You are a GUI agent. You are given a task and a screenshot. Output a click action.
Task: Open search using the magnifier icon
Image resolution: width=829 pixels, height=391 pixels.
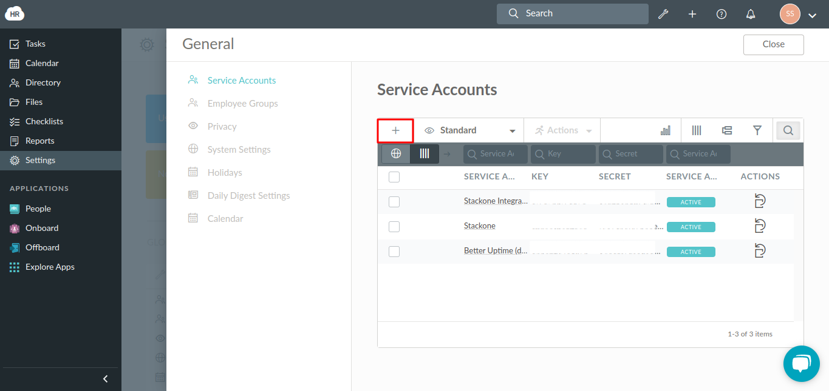788,130
